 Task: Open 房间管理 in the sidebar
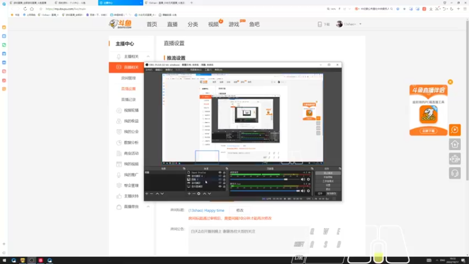(x=128, y=78)
